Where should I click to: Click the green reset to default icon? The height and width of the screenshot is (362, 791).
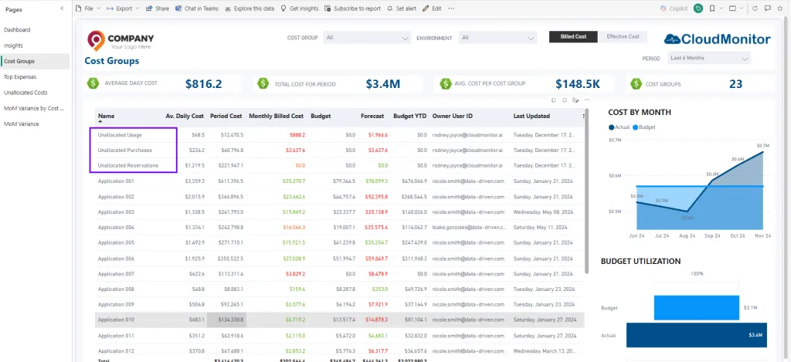(698, 8)
